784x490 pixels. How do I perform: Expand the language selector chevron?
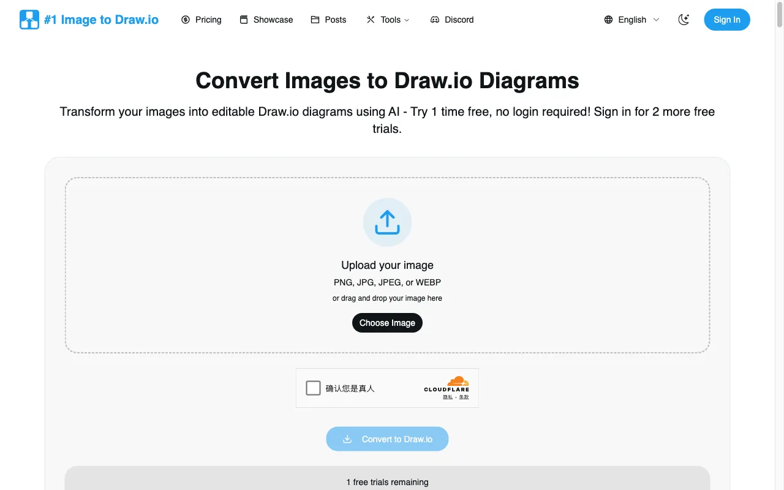tap(657, 20)
